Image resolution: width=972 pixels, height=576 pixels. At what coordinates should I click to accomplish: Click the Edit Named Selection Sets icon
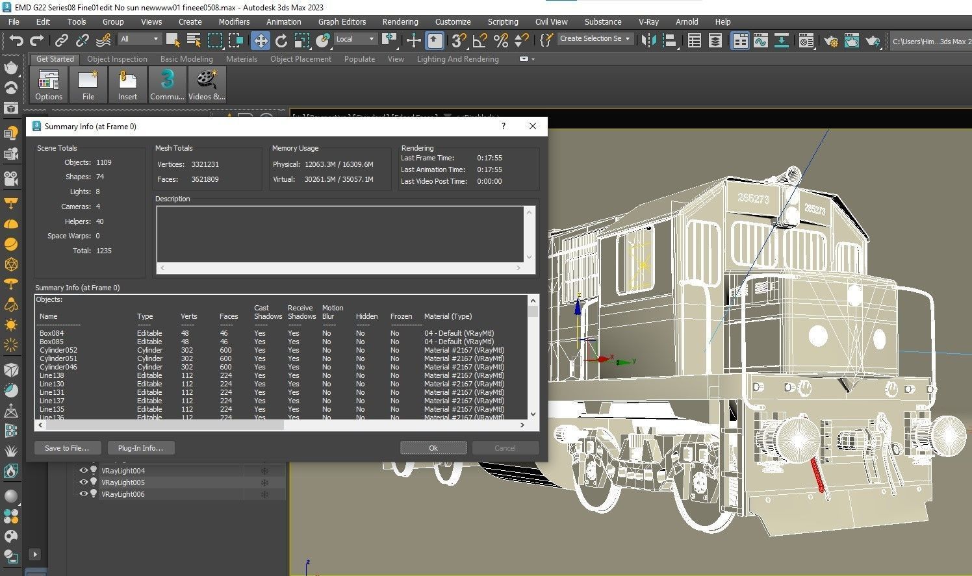pos(547,41)
